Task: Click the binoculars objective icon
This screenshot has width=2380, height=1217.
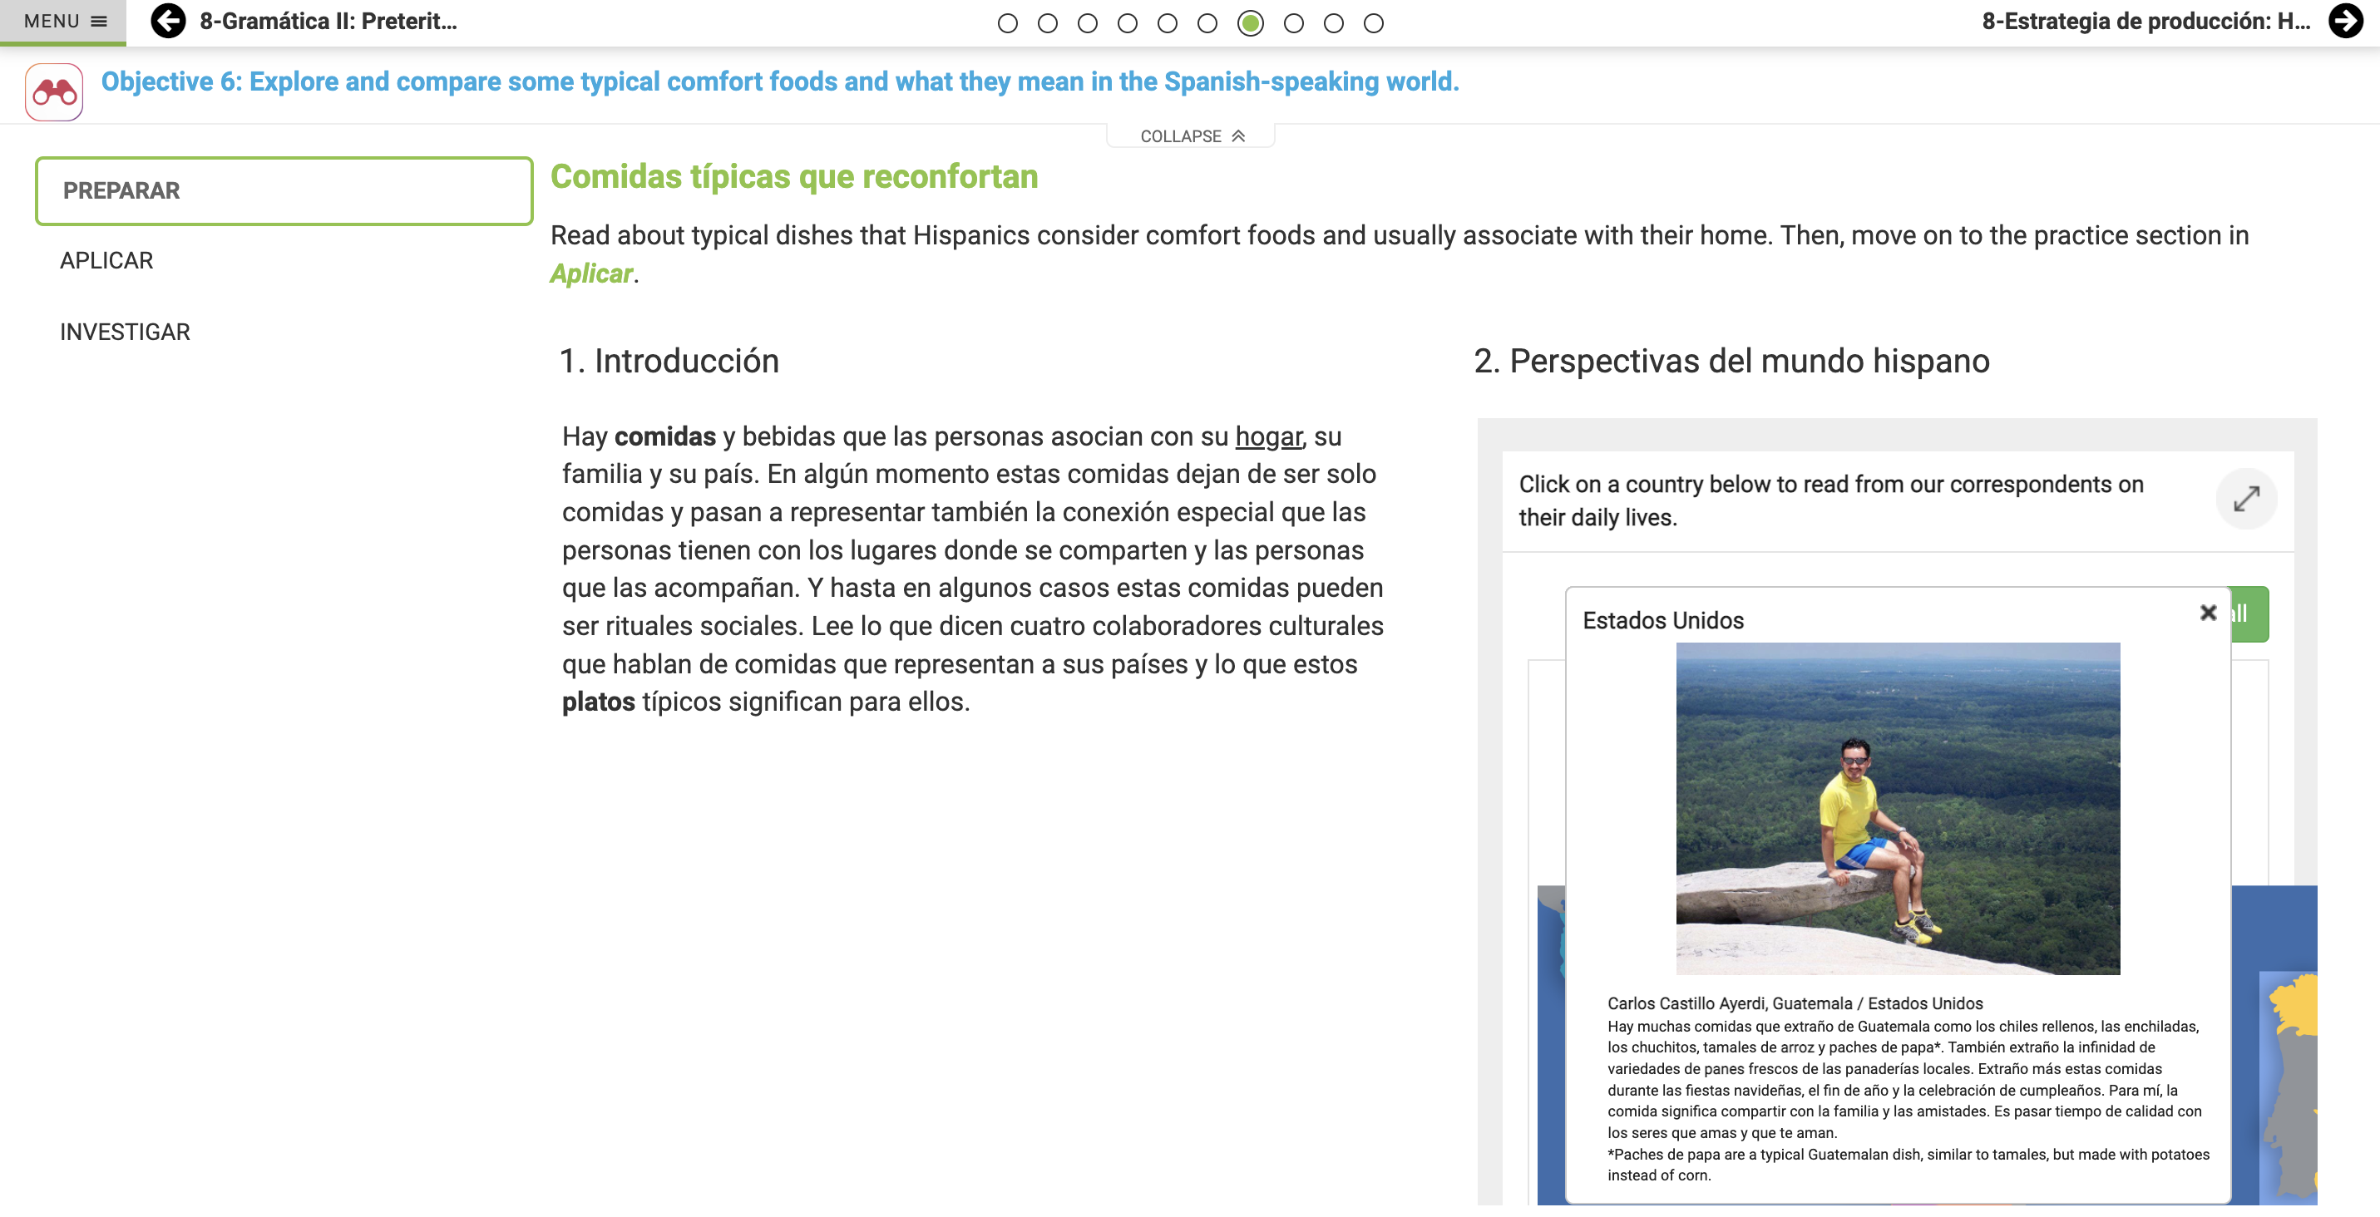Action: click(55, 91)
